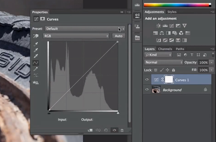
Task: Pick the black point eyedropper
Action: [x=36, y=44]
